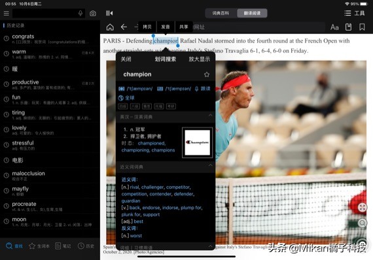Follow the synonym link support
The image size is (373, 260).
pyautogui.click(x=151, y=215)
